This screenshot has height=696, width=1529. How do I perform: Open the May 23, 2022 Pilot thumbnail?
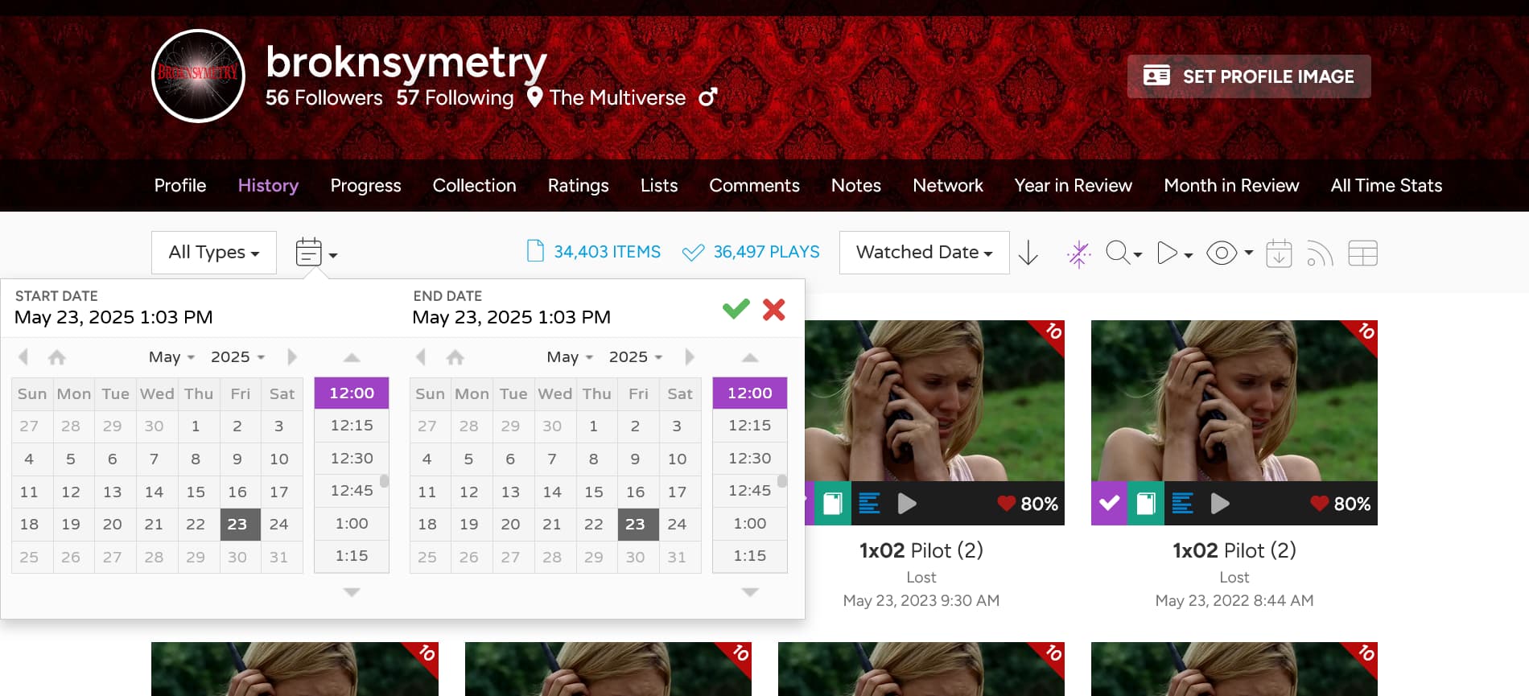click(1234, 401)
